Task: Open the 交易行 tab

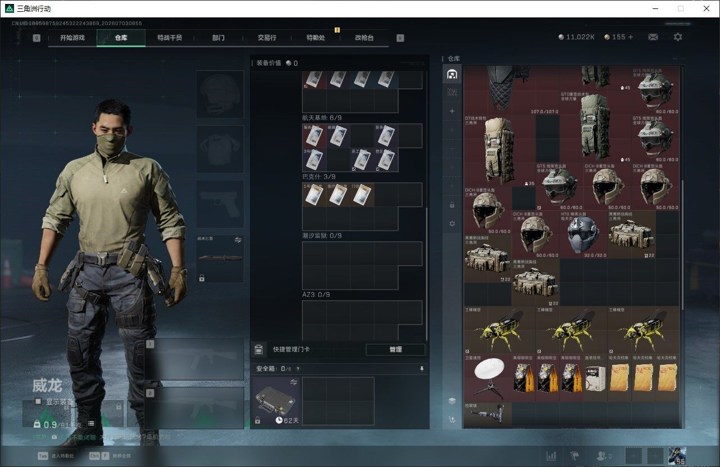Action: pyautogui.click(x=267, y=38)
